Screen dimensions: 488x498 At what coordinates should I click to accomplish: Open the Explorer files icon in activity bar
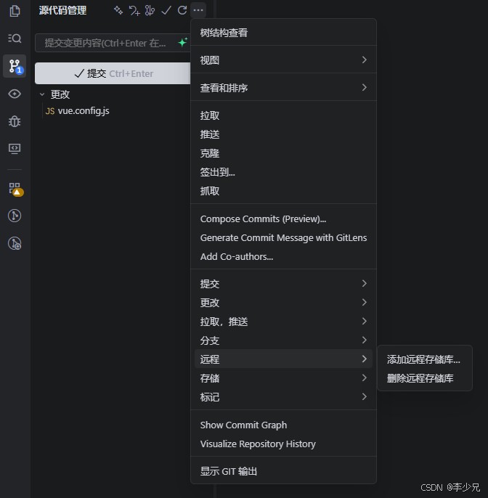[15, 11]
